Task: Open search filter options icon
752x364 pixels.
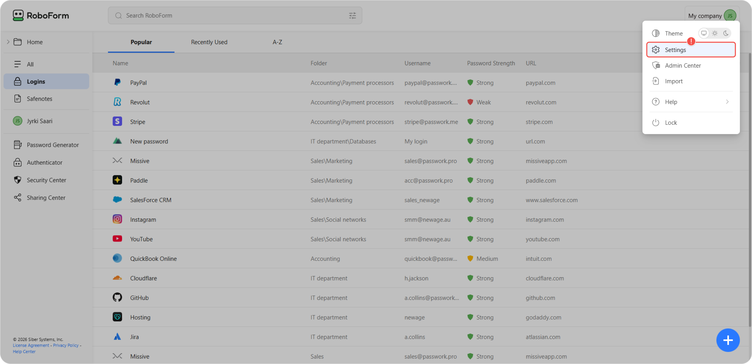Action: (x=352, y=16)
